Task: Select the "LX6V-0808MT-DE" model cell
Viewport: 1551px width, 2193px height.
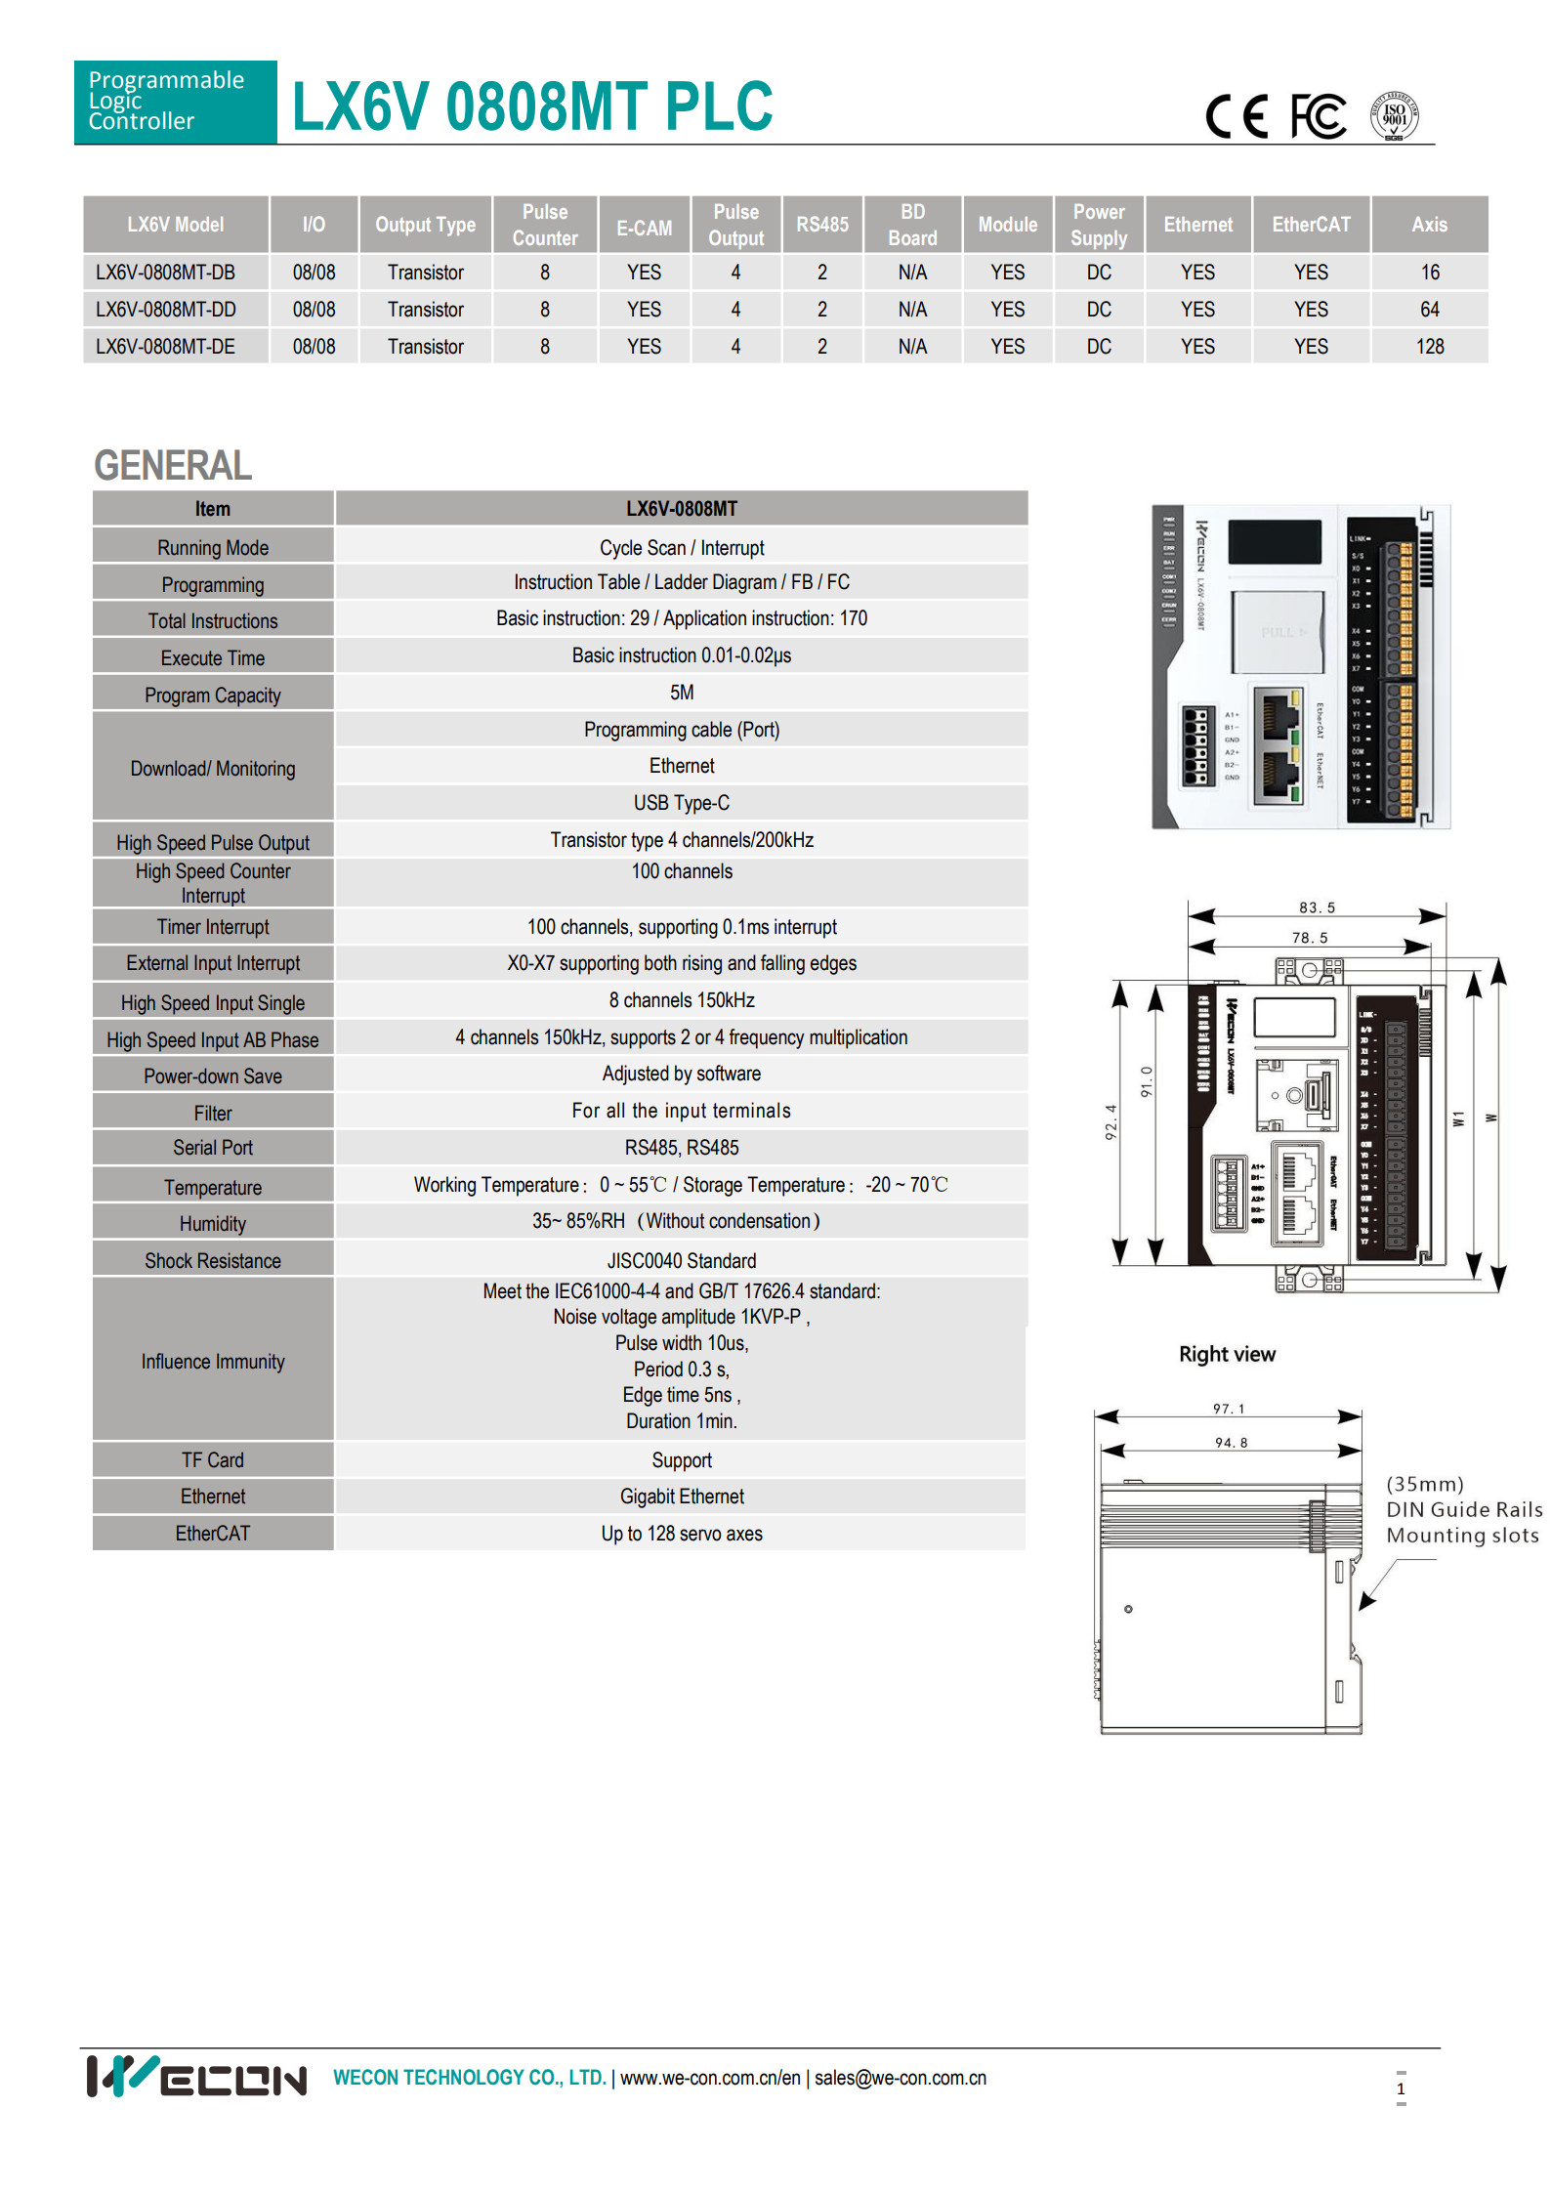Action: coord(176,347)
